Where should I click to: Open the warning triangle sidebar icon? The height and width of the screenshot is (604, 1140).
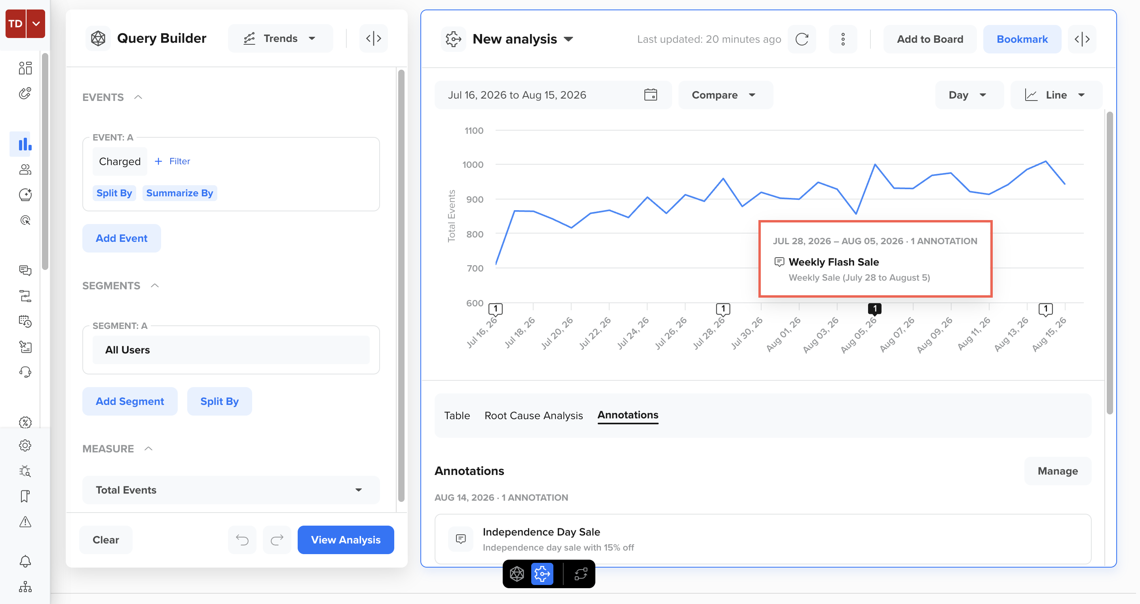pyautogui.click(x=25, y=522)
